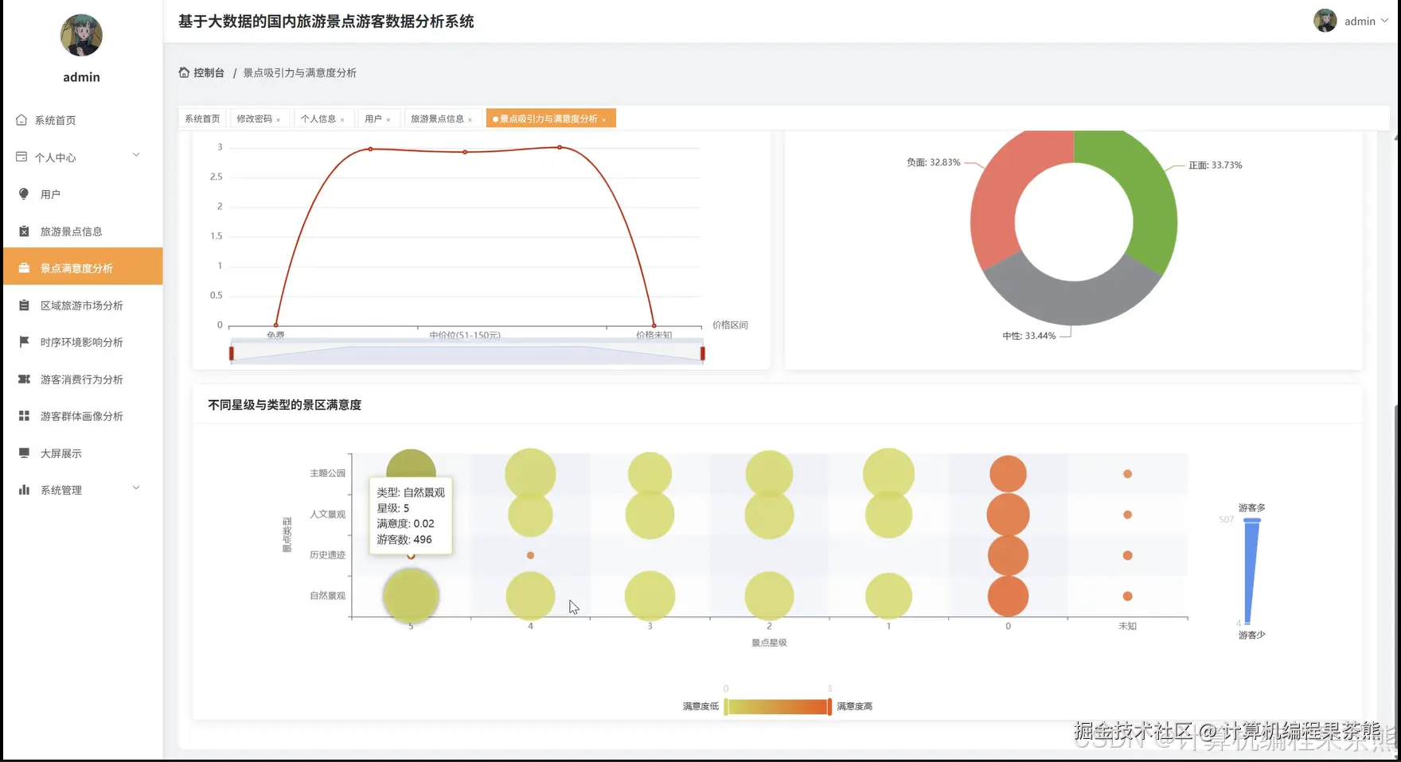Click the ticket icon for 游客消费行为分析
Viewport: 1401px width, 762px height.
tap(24, 379)
